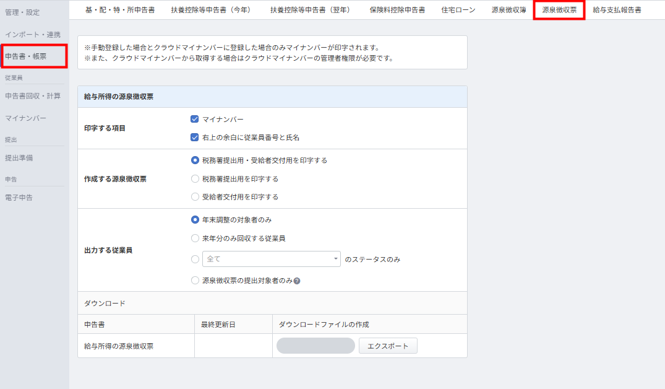Click the help icon beside 源泉徴収票の提出対象者のみ
This screenshot has height=389, width=665.
[x=297, y=281]
